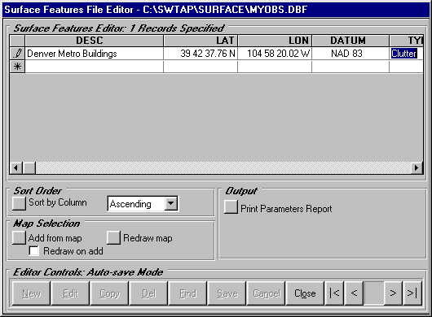Click the DESC column header

[95, 41]
